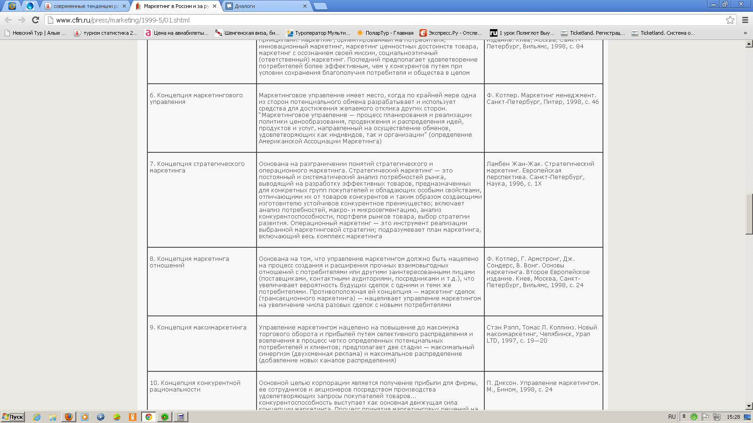Click the ICQ system tray icon

(694, 416)
